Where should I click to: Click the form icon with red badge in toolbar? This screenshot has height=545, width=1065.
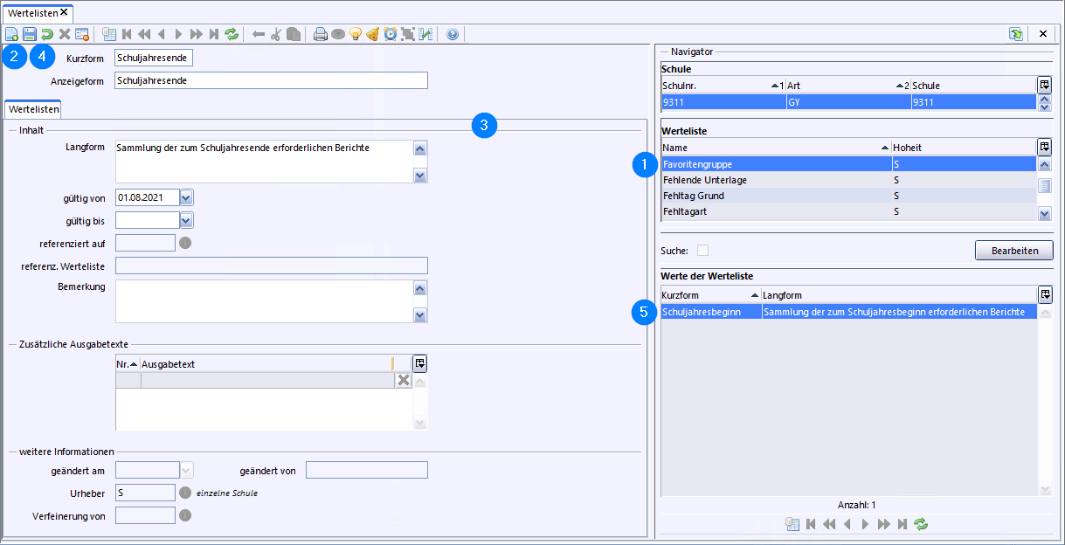[82, 35]
